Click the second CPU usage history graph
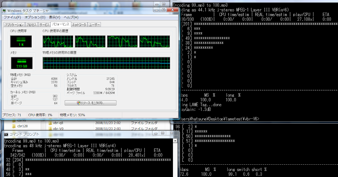 (x=90, y=41)
